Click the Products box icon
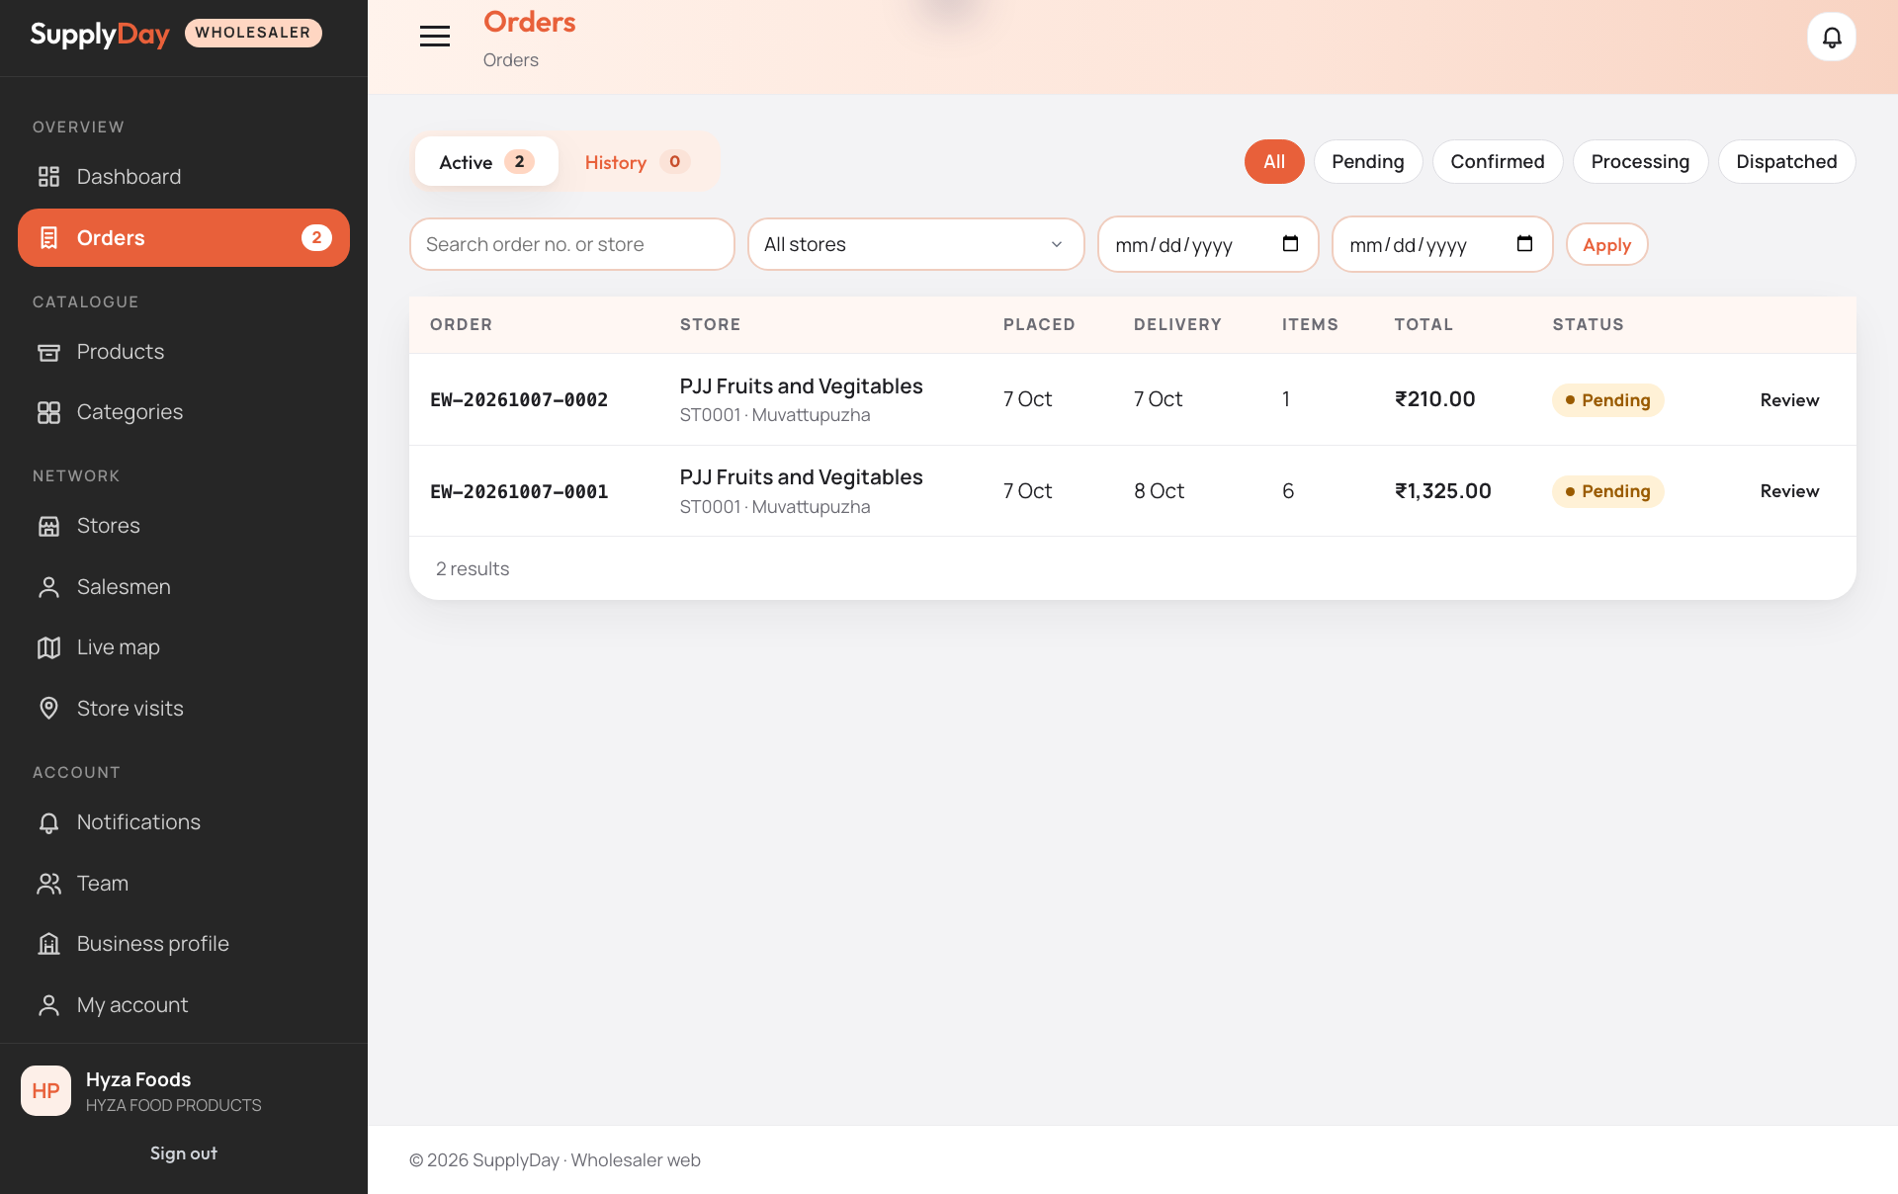The height and width of the screenshot is (1194, 1898). (x=48, y=352)
